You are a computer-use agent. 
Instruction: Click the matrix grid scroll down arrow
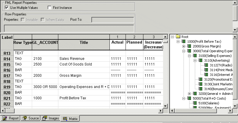[x=165, y=106]
